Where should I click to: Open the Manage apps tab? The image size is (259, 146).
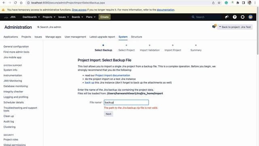point(53,37)
